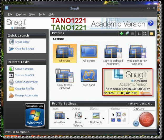164x140 pixels.
Task: Maximize the Snagit window
Action: 148,8
